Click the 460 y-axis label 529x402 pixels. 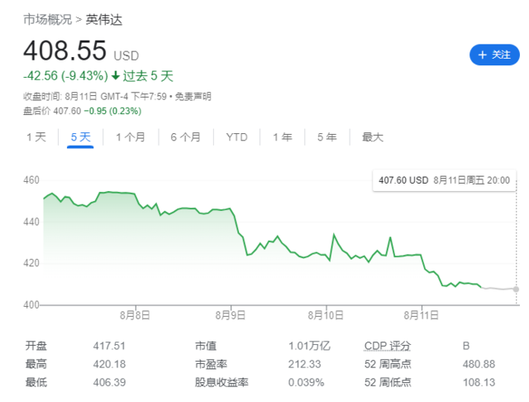pos(31,179)
